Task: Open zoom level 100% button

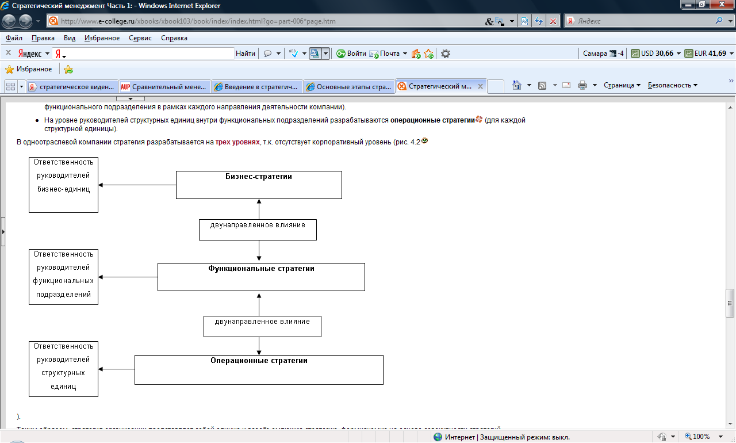Action: pyautogui.click(x=696, y=437)
